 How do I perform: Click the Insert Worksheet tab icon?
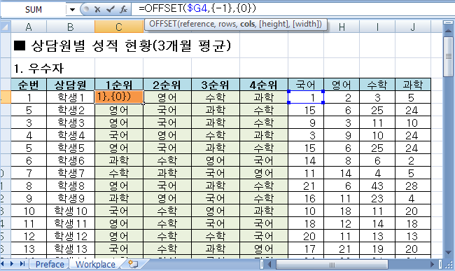pos(134,264)
